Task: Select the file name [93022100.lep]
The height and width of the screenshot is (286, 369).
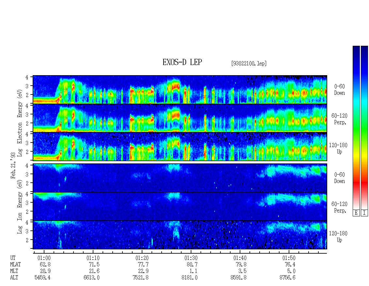Action: [249, 63]
